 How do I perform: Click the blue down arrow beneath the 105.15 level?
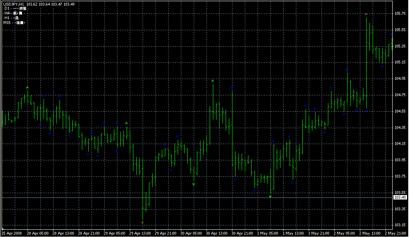point(382,67)
